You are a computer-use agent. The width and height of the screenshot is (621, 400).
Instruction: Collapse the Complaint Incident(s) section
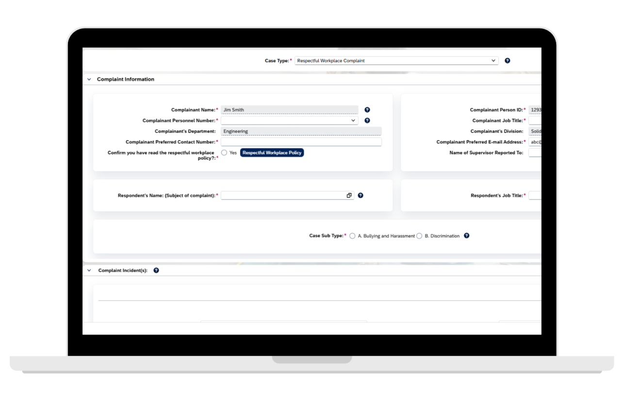click(x=89, y=270)
